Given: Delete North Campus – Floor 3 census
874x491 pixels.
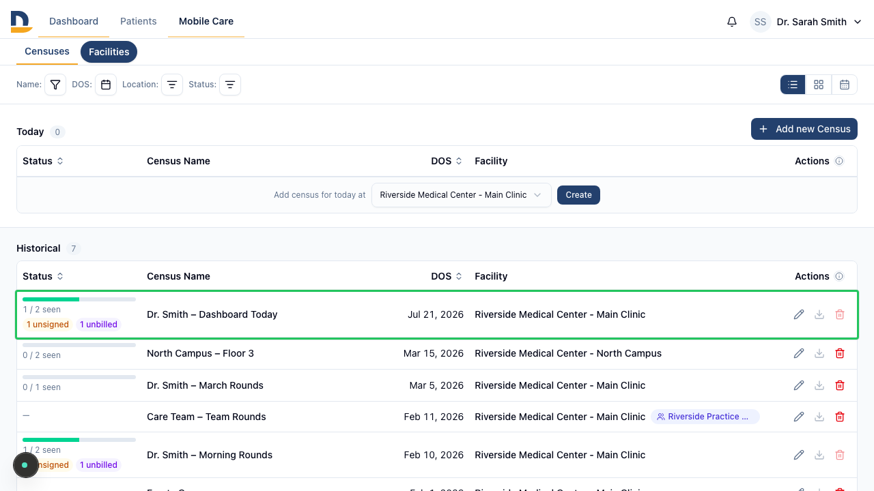Looking at the screenshot, I should (x=840, y=353).
